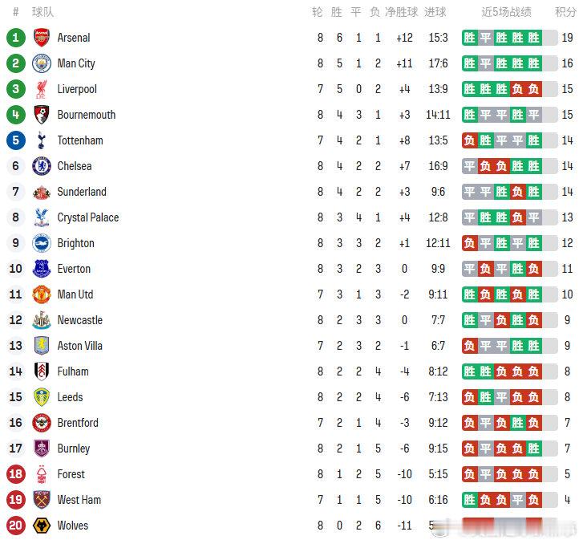Click the Wolves wolf-head logo
This screenshot has width=583, height=544.
click(x=42, y=526)
